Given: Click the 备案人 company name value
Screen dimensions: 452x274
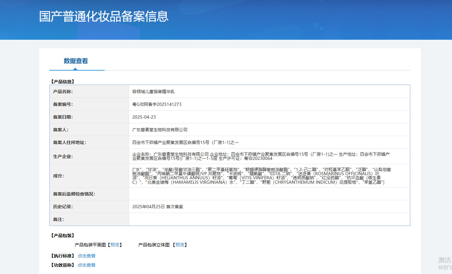Looking at the screenshot, I should coord(160,130).
